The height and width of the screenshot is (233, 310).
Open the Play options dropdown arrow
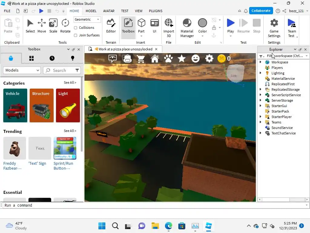coord(230,36)
